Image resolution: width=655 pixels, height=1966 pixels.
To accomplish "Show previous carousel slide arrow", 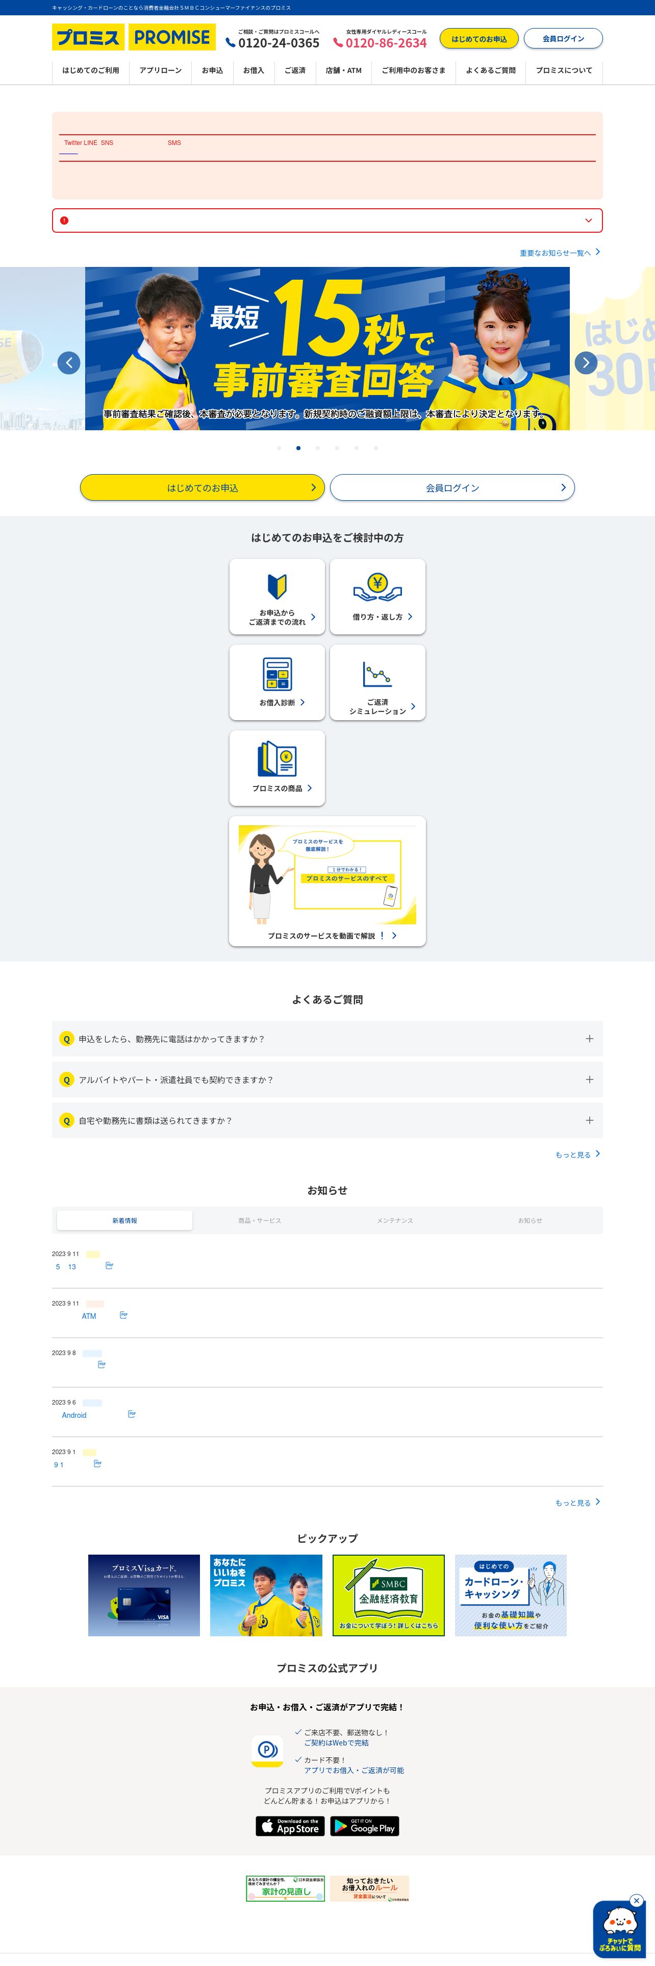I will point(69,362).
